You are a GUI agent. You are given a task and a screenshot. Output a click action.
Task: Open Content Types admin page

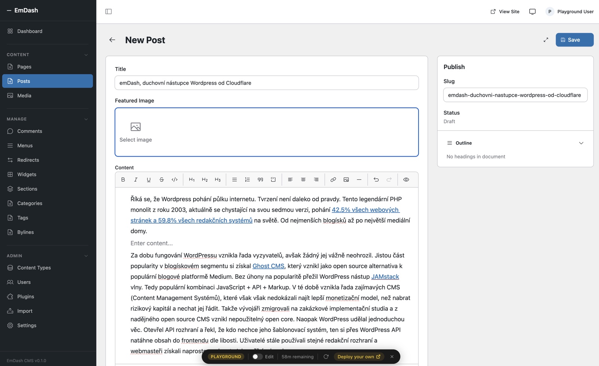pos(48,267)
